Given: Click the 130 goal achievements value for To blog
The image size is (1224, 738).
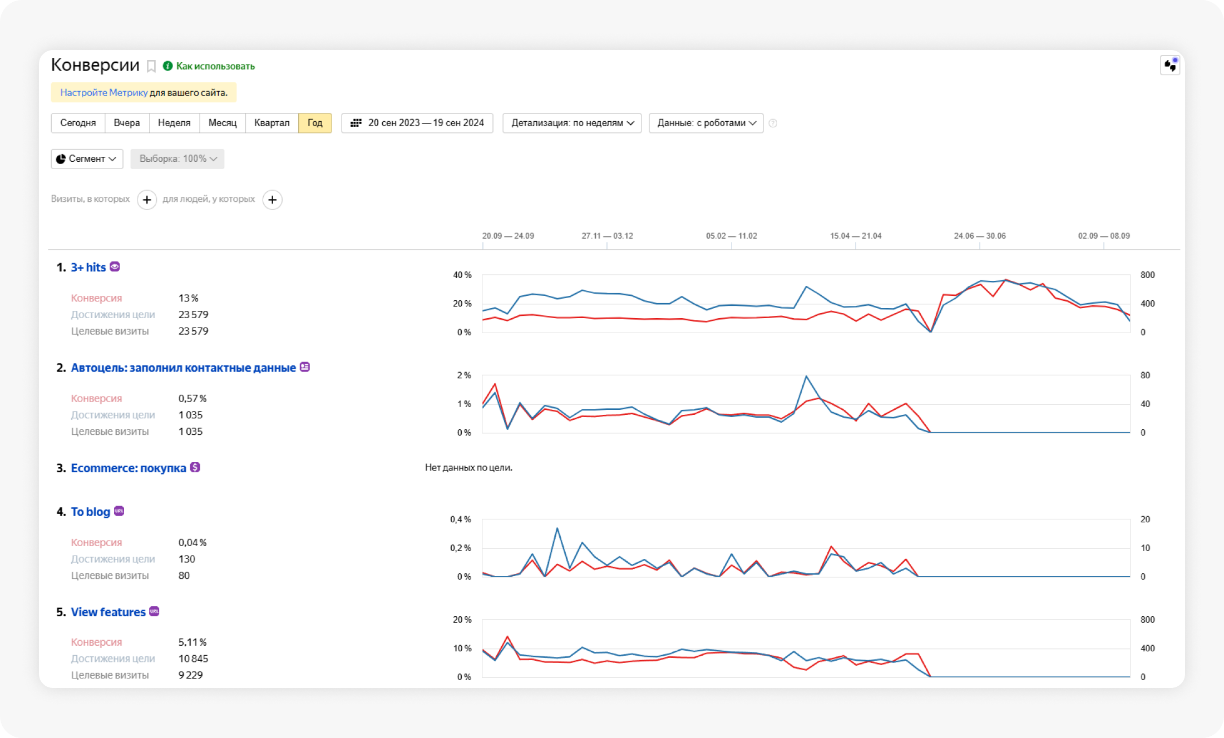Looking at the screenshot, I should coord(186,559).
